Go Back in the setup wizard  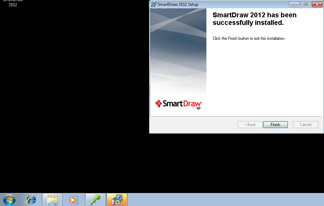[x=250, y=125]
